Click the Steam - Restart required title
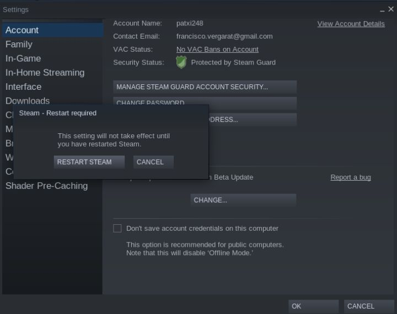Viewport: 397px width, 314px height. (58, 113)
